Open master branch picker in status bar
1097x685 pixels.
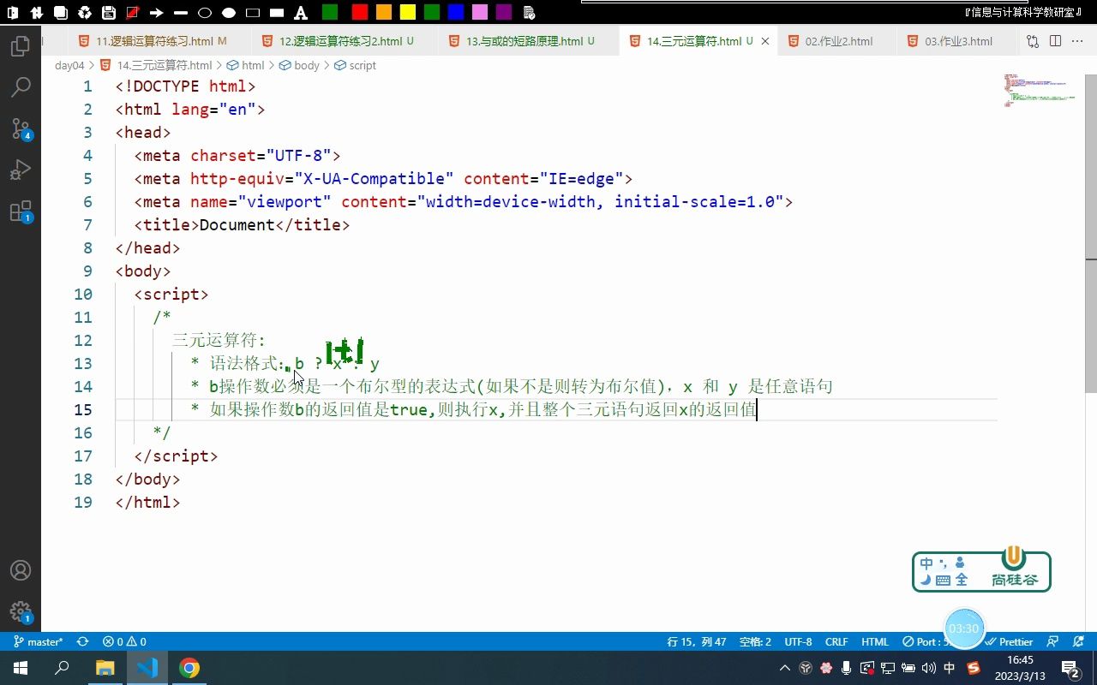(39, 641)
